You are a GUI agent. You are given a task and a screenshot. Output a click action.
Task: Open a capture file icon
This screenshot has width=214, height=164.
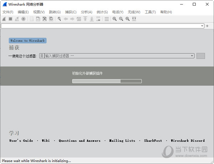(x=31, y=19)
